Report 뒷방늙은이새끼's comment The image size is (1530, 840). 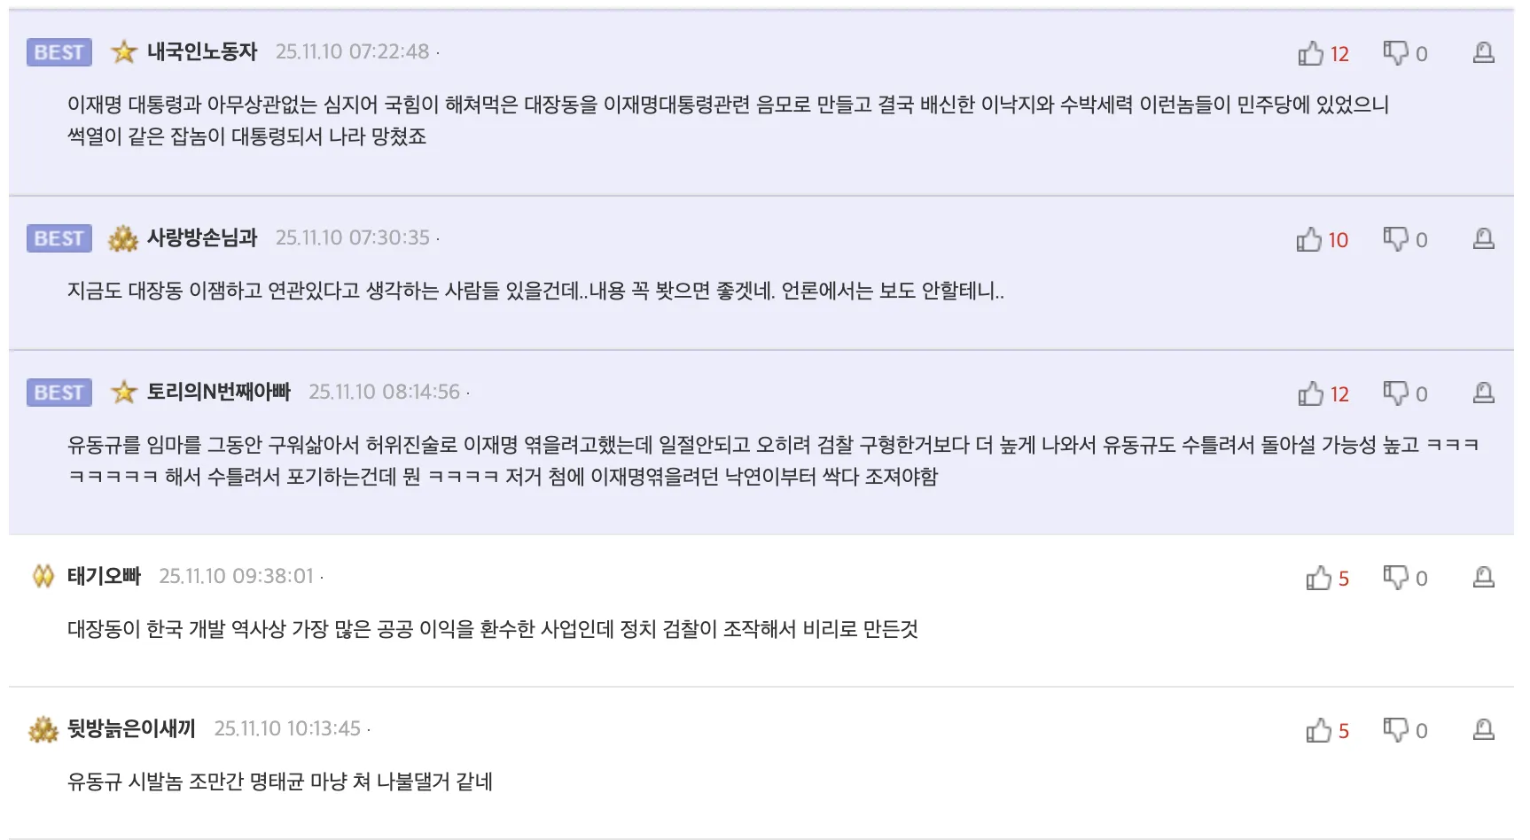pos(1483,730)
